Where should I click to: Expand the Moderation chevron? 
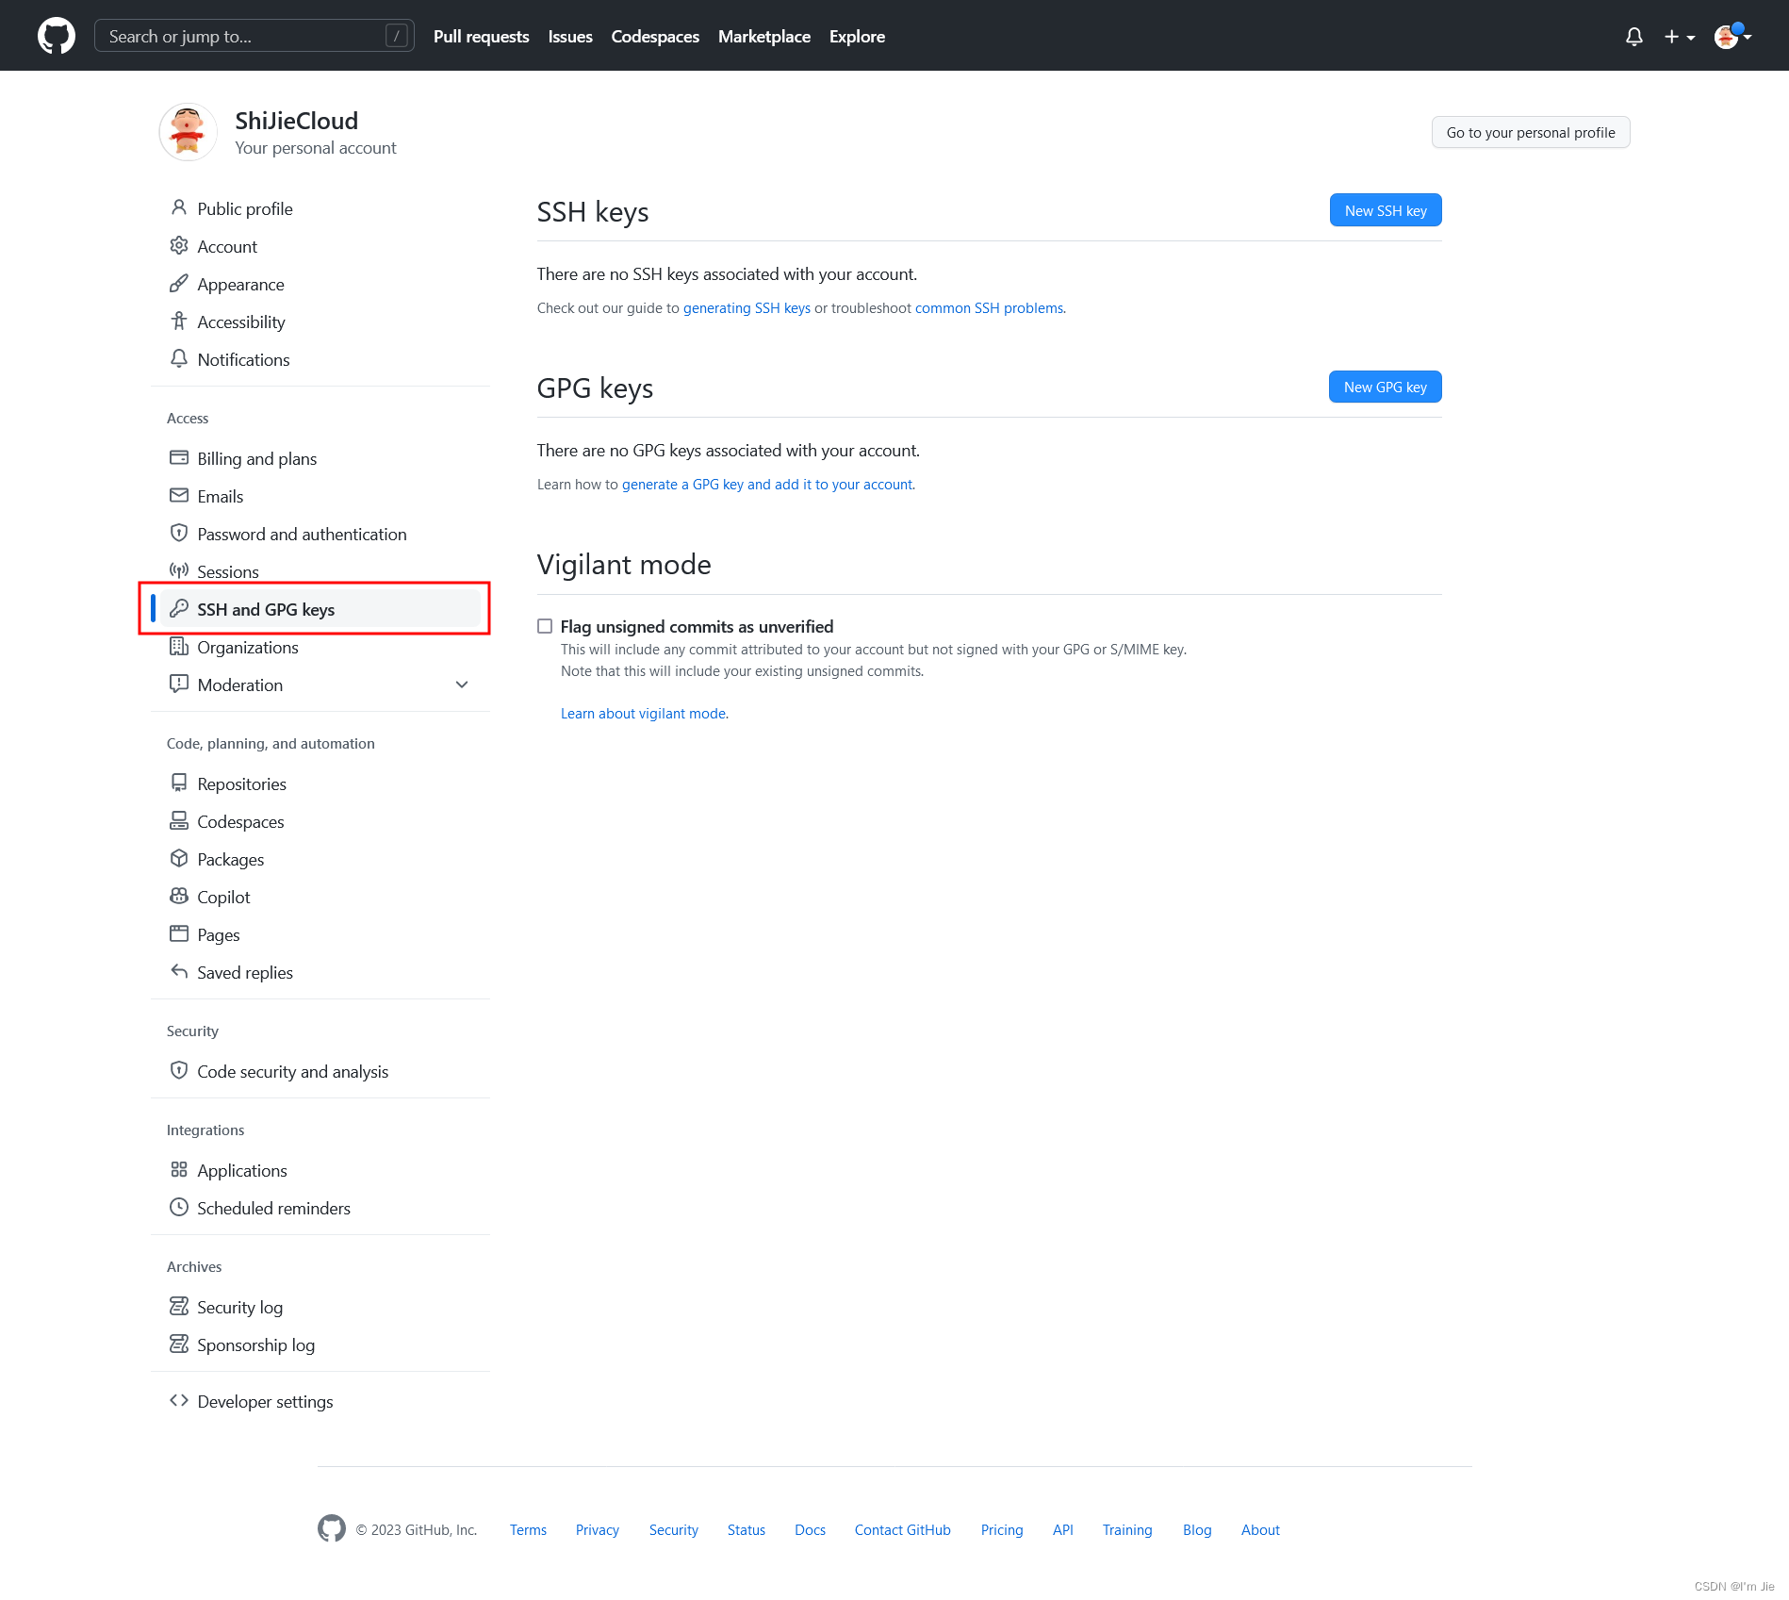(462, 685)
